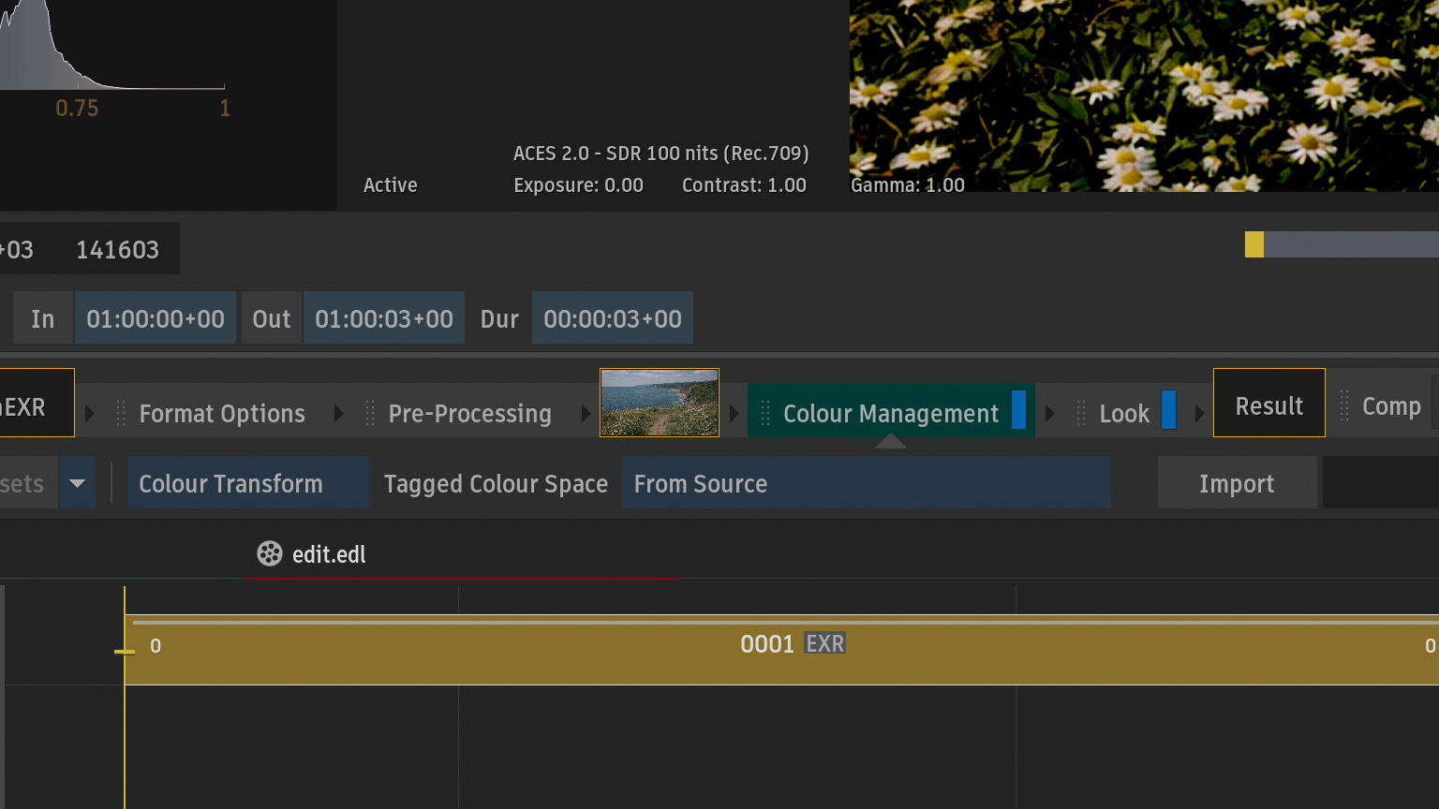The height and width of the screenshot is (809, 1439).
Task: Click the arrow before Format Options
Action: tap(90, 413)
